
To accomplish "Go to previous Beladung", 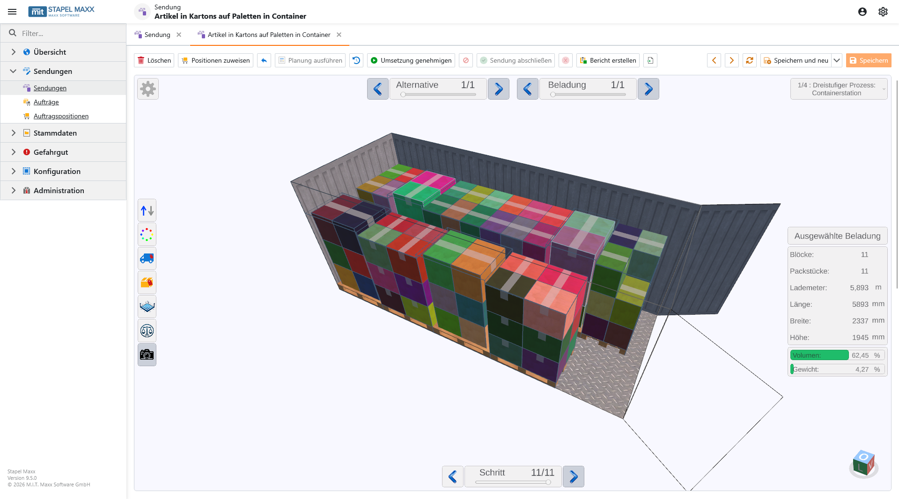I will point(528,89).
